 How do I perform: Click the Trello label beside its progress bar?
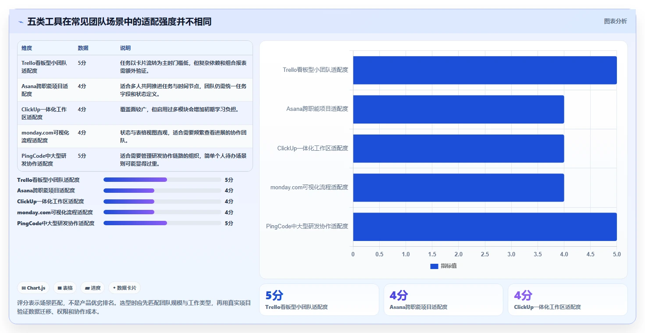pyautogui.click(x=48, y=180)
